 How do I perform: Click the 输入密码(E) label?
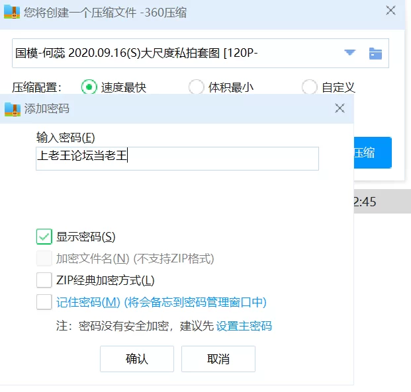coord(66,137)
